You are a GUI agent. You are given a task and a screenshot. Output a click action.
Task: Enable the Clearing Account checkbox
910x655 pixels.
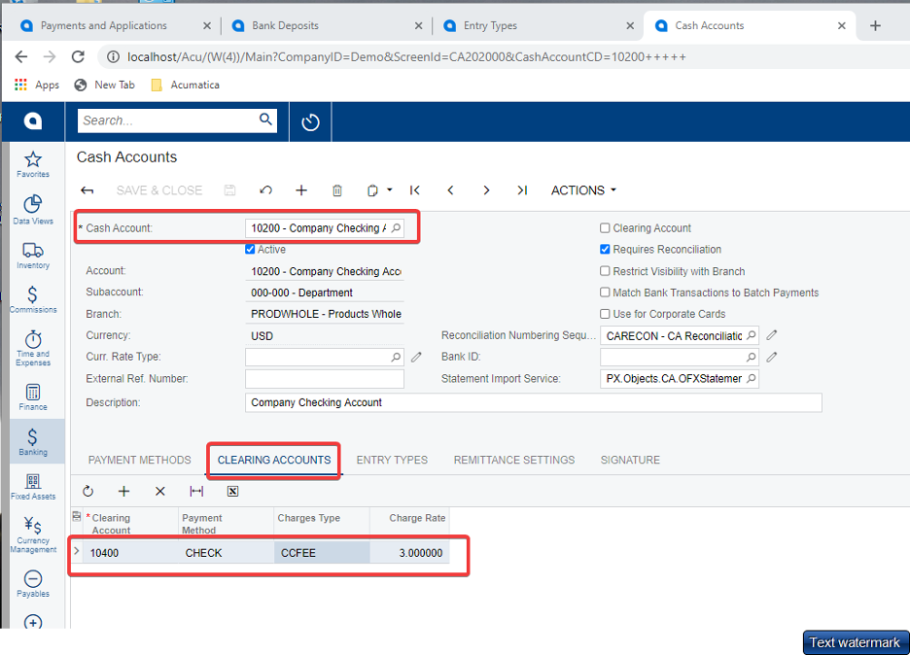[x=605, y=228]
